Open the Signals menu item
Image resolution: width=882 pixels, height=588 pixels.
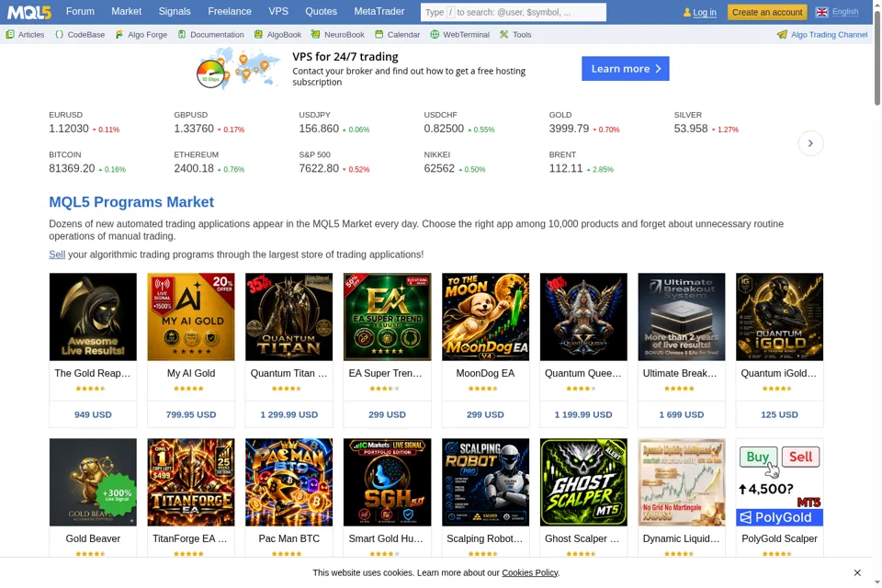[175, 11]
